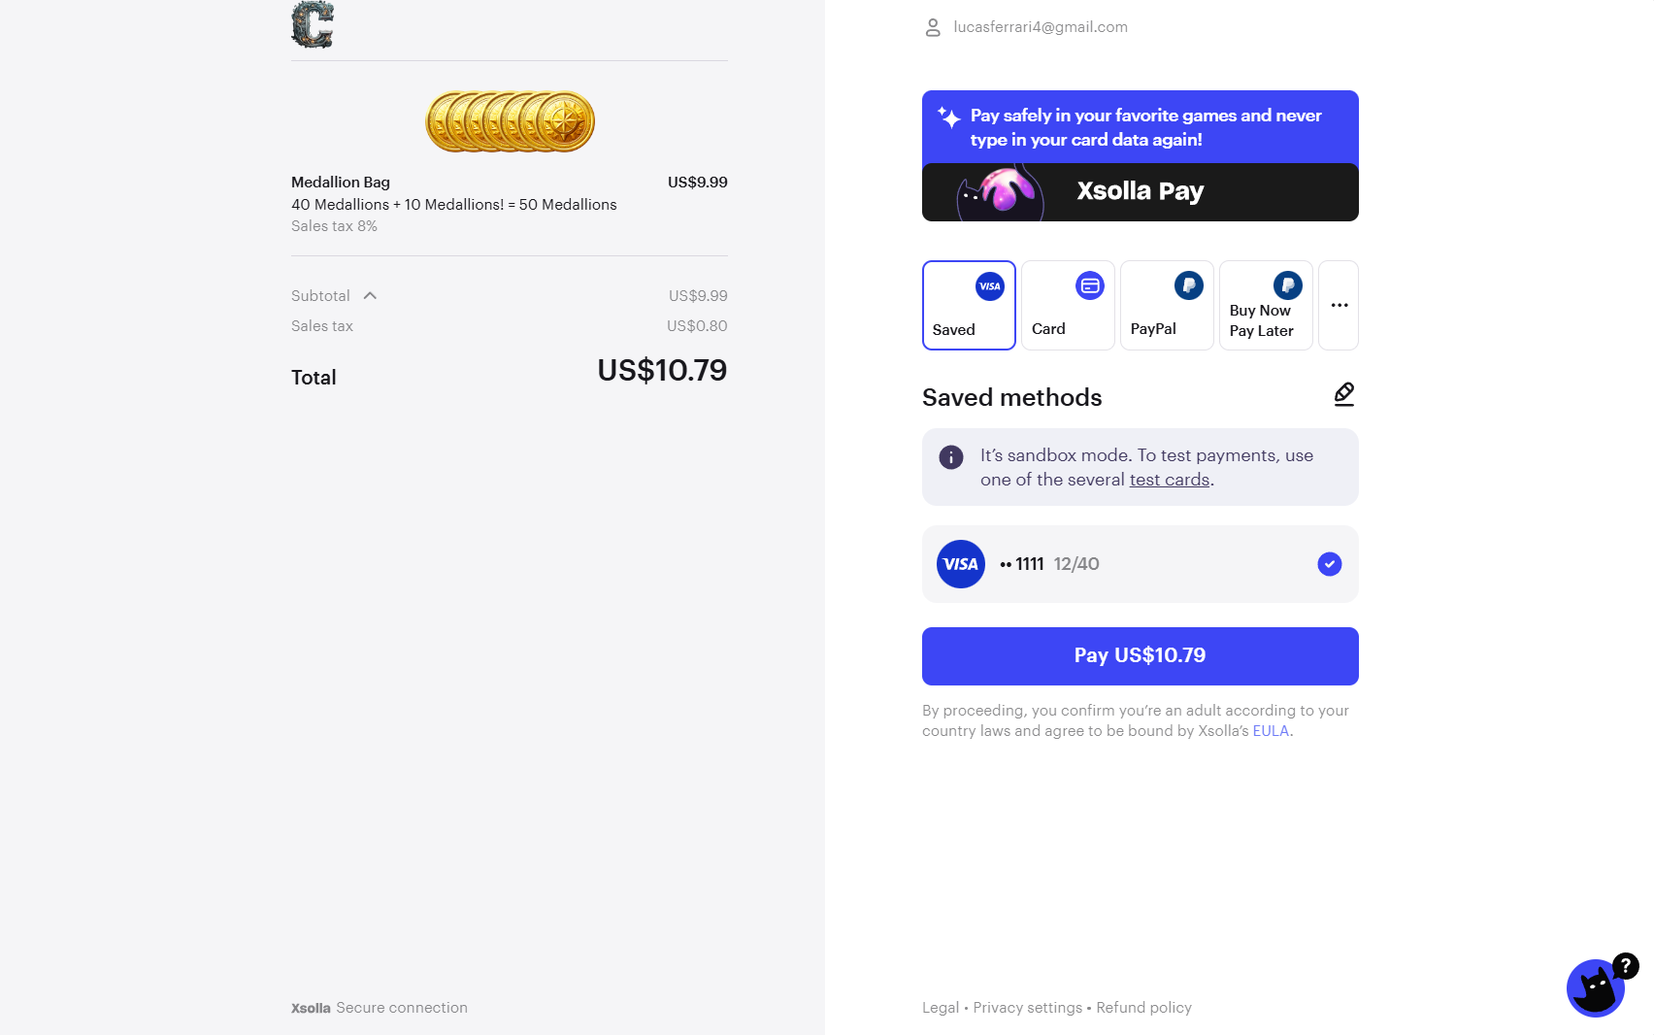Viewport: 1654px width, 1035px height.
Task: Open the help cat chat icon
Action: [x=1596, y=987]
